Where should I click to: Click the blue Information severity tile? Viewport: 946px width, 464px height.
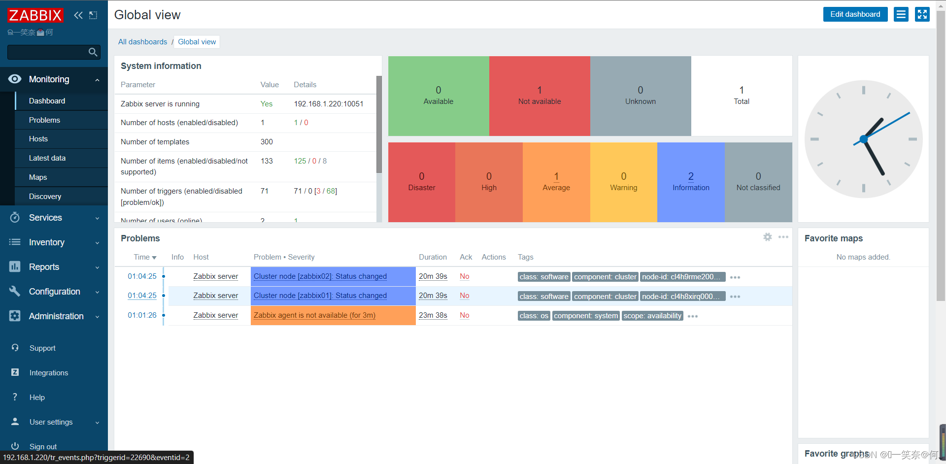[691, 182]
